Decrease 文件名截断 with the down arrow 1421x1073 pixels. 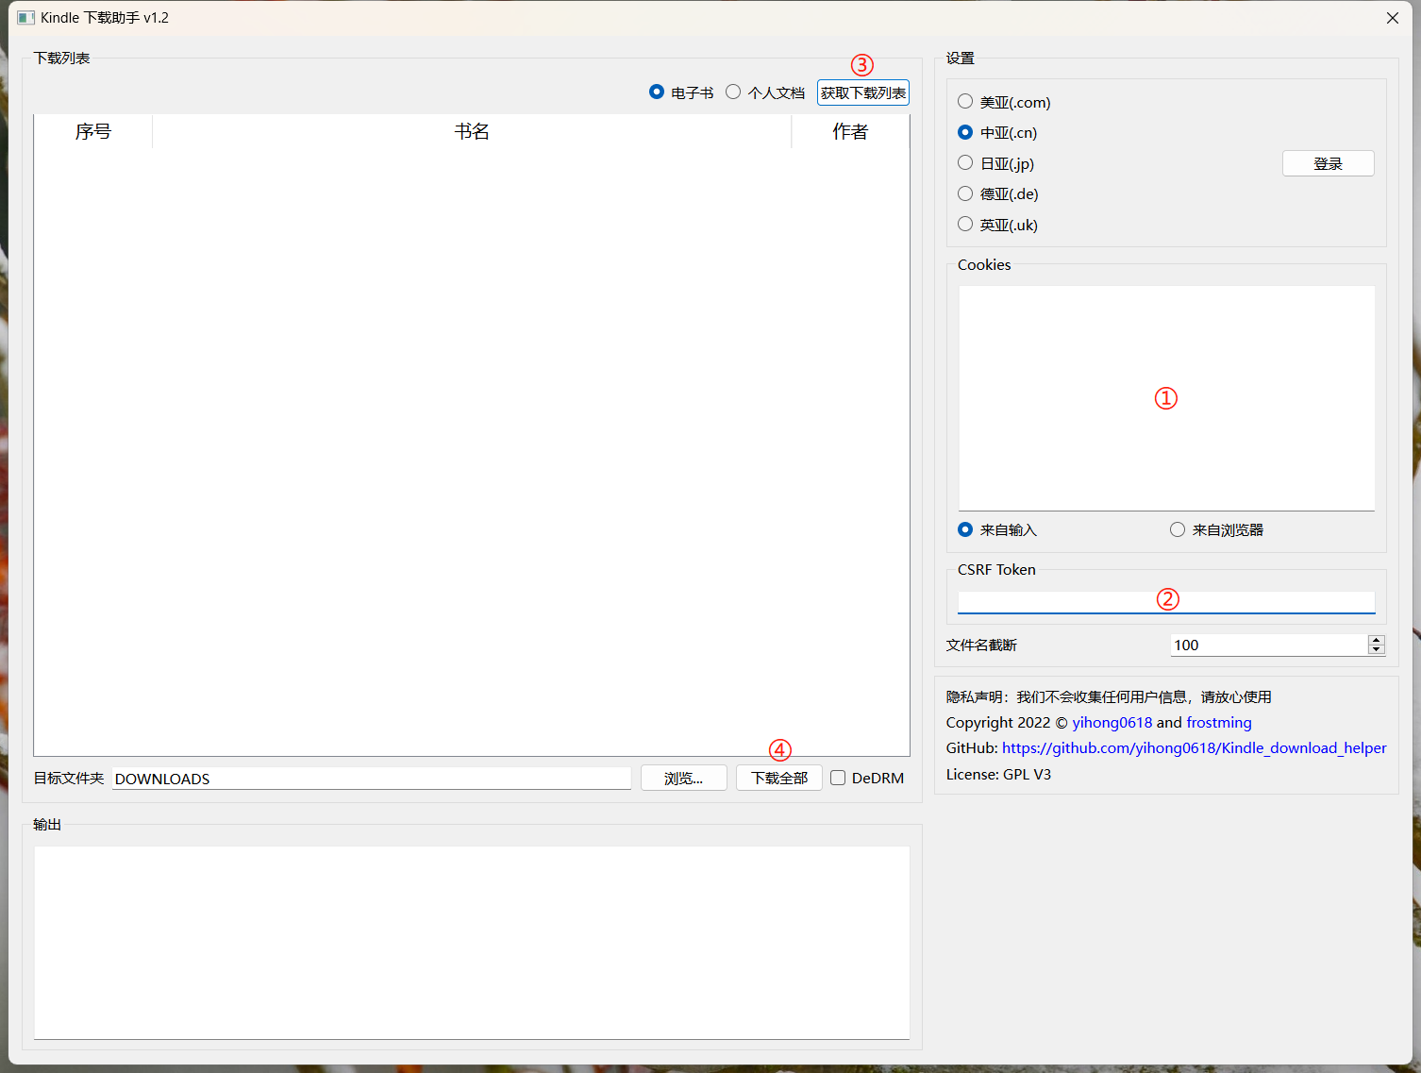pos(1377,650)
